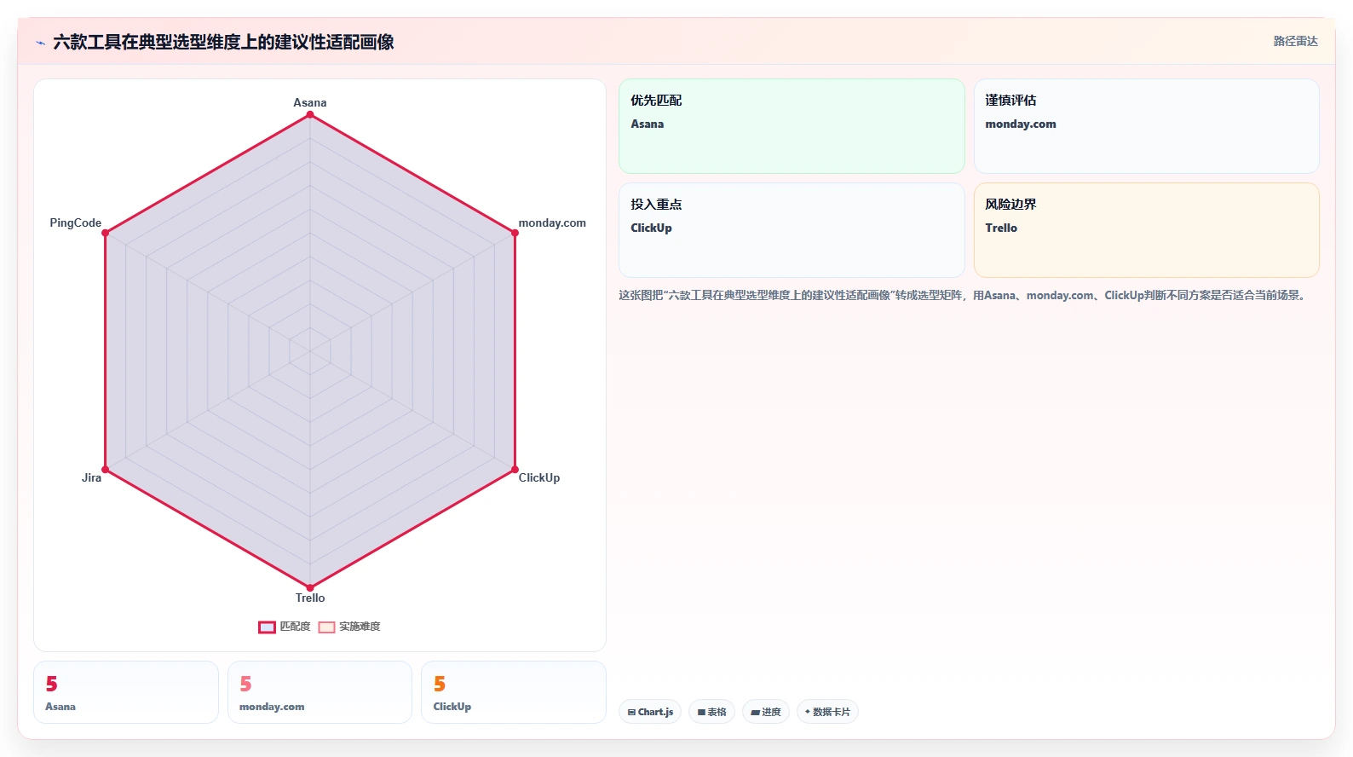The image size is (1353, 757).
Task: Click the Asana score 5 stat card
Action: pos(126,692)
